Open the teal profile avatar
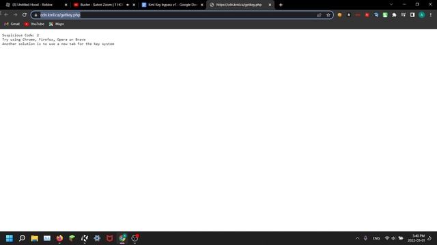437x245 pixels. pyautogui.click(x=422, y=15)
